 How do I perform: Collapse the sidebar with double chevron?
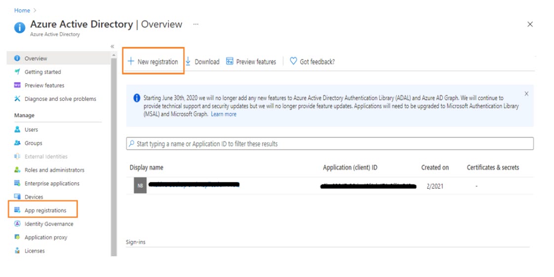coord(113,46)
